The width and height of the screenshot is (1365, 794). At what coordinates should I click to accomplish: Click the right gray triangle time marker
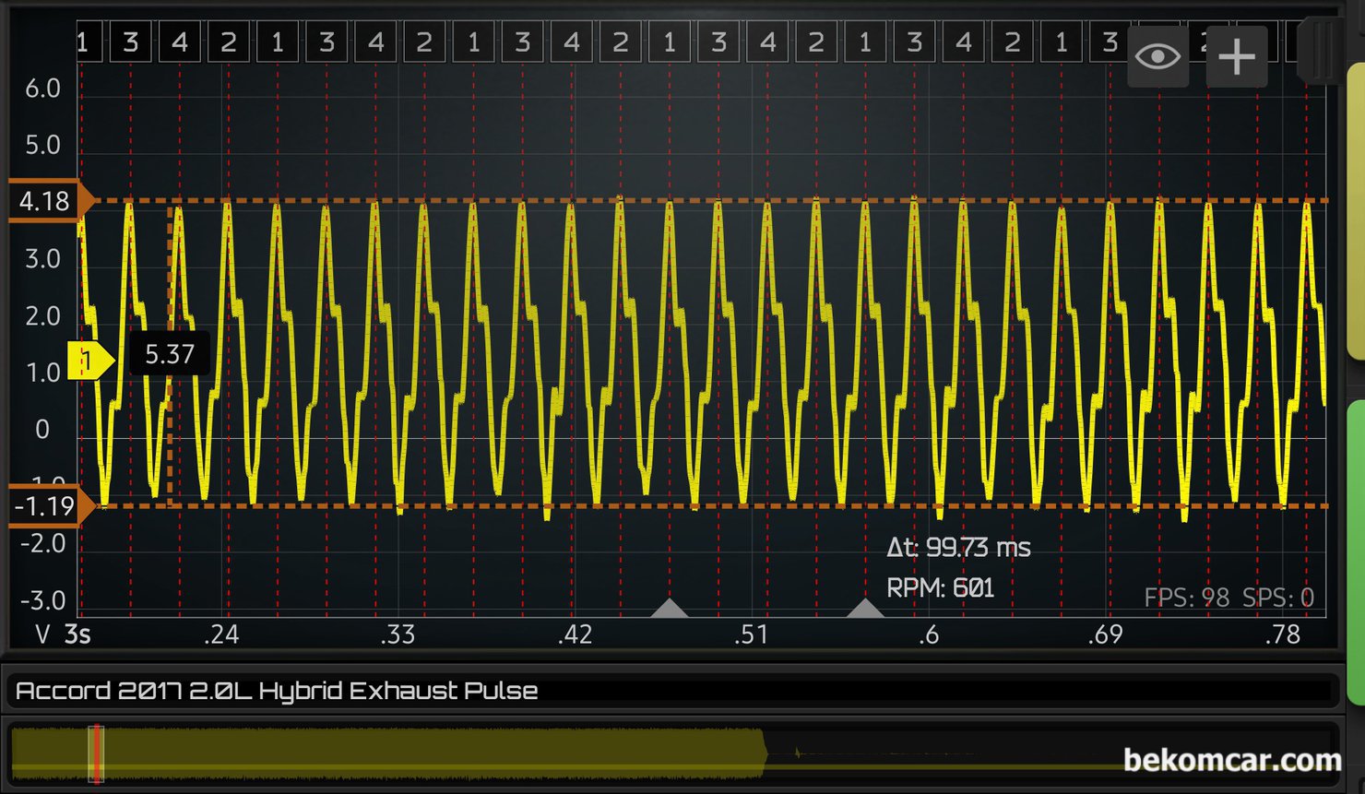[x=865, y=608]
